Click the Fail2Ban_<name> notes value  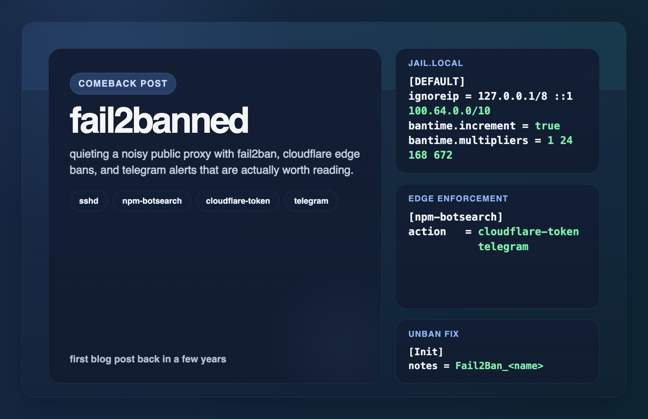point(499,366)
